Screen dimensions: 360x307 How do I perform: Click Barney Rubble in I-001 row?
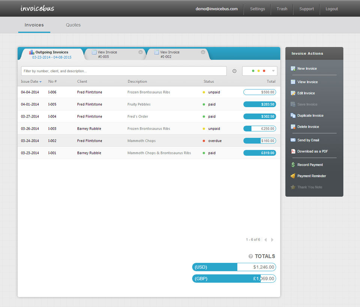pos(89,153)
